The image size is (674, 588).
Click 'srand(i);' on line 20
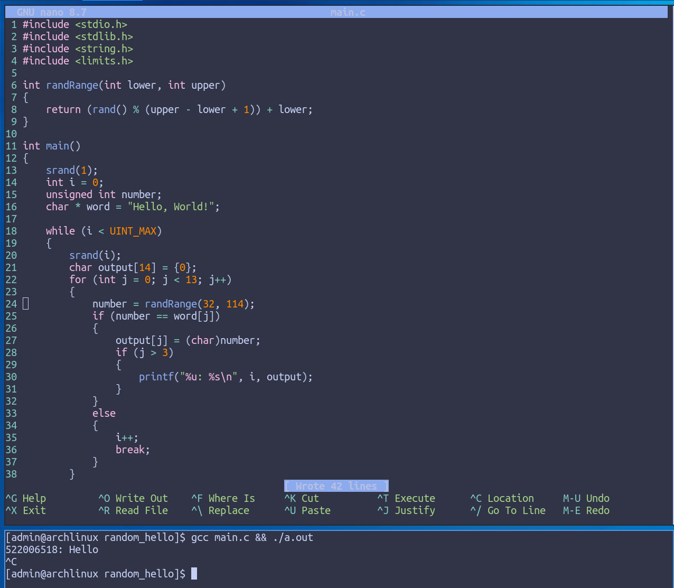click(x=95, y=255)
